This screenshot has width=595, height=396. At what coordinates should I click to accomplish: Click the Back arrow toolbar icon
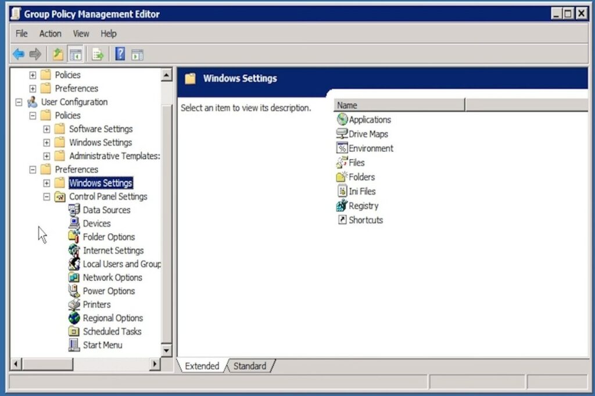click(x=19, y=55)
